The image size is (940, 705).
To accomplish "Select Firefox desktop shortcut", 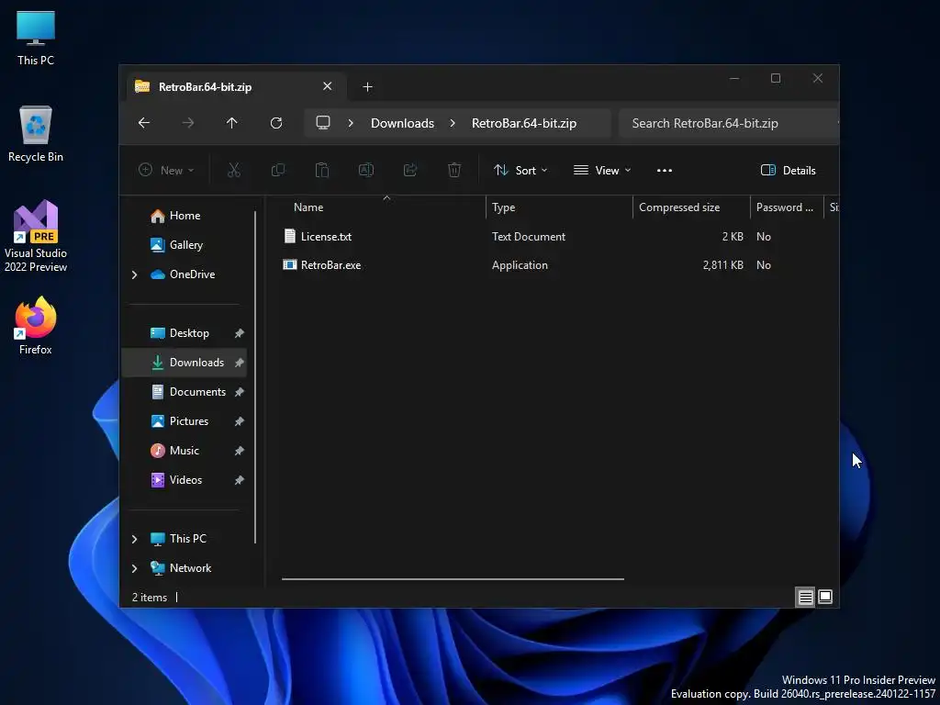I will pyautogui.click(x=36, y=327).
